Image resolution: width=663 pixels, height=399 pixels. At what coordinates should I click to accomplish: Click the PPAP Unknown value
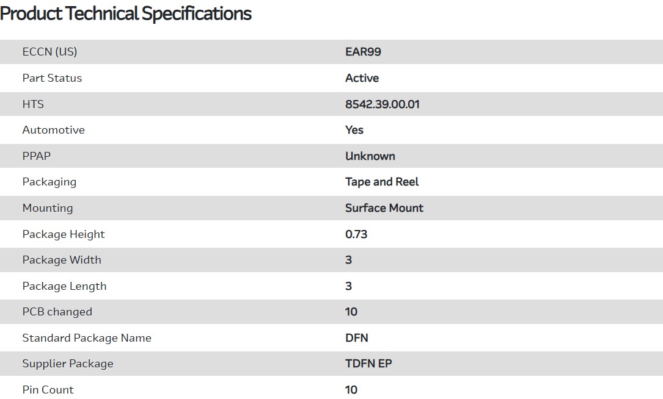tap(370, 156)
